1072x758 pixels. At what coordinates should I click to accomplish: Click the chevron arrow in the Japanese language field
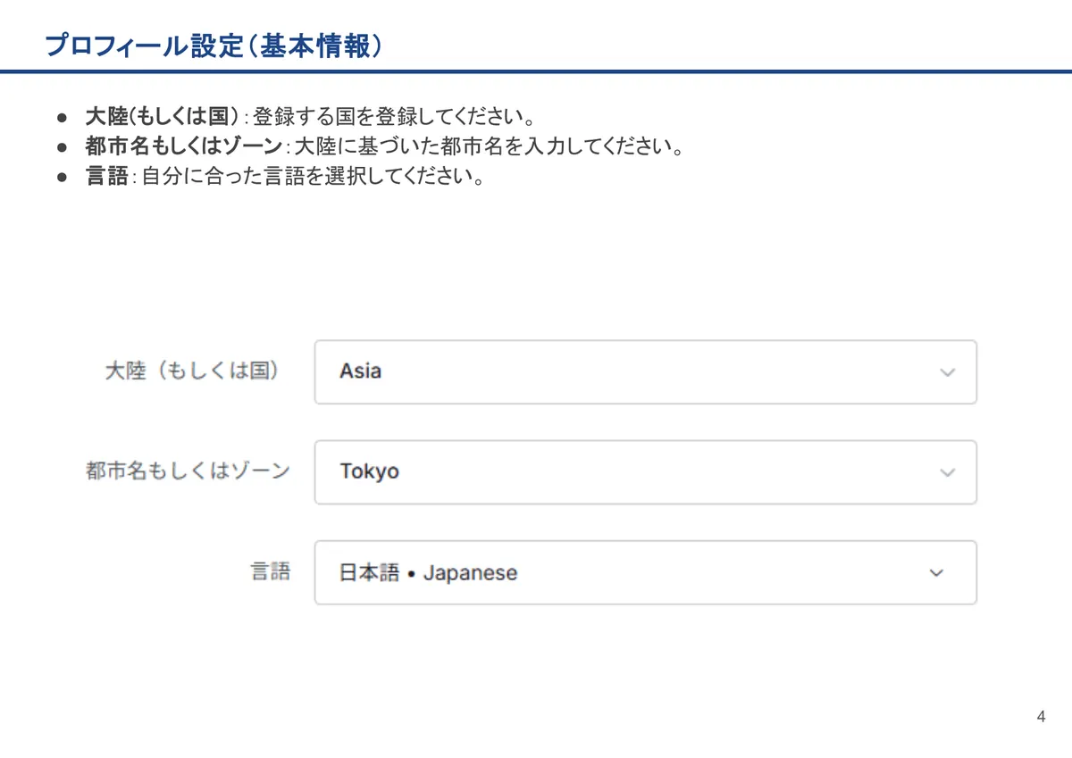point(936,573)
